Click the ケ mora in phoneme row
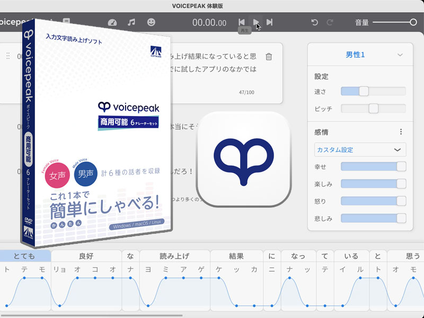 [219, 269]
